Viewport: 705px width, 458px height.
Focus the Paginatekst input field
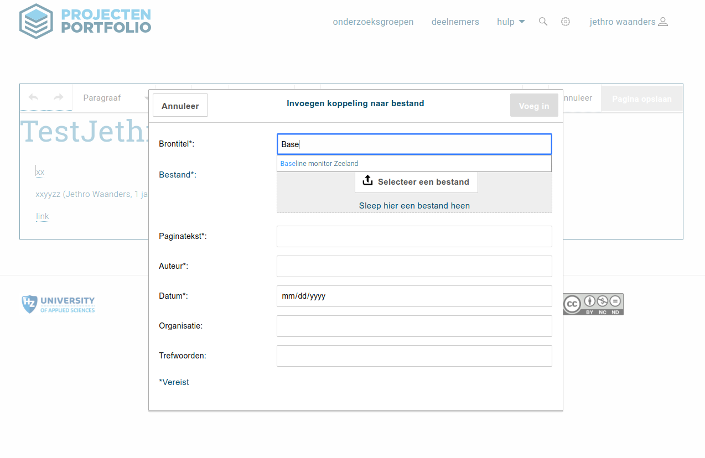pyautogui.click(x=414, y=236)
